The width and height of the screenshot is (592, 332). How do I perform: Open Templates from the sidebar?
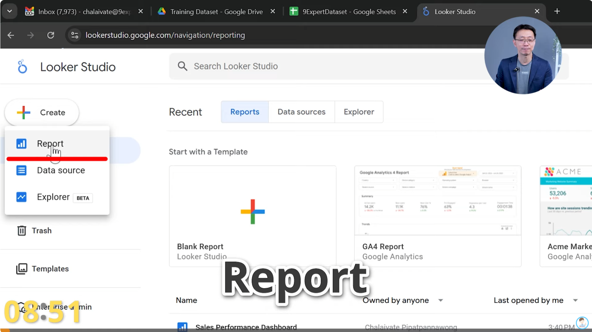[50, 269]
